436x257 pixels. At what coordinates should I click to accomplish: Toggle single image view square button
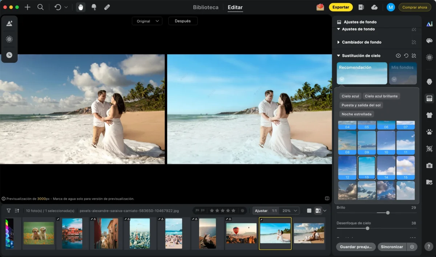coord(309,210)
